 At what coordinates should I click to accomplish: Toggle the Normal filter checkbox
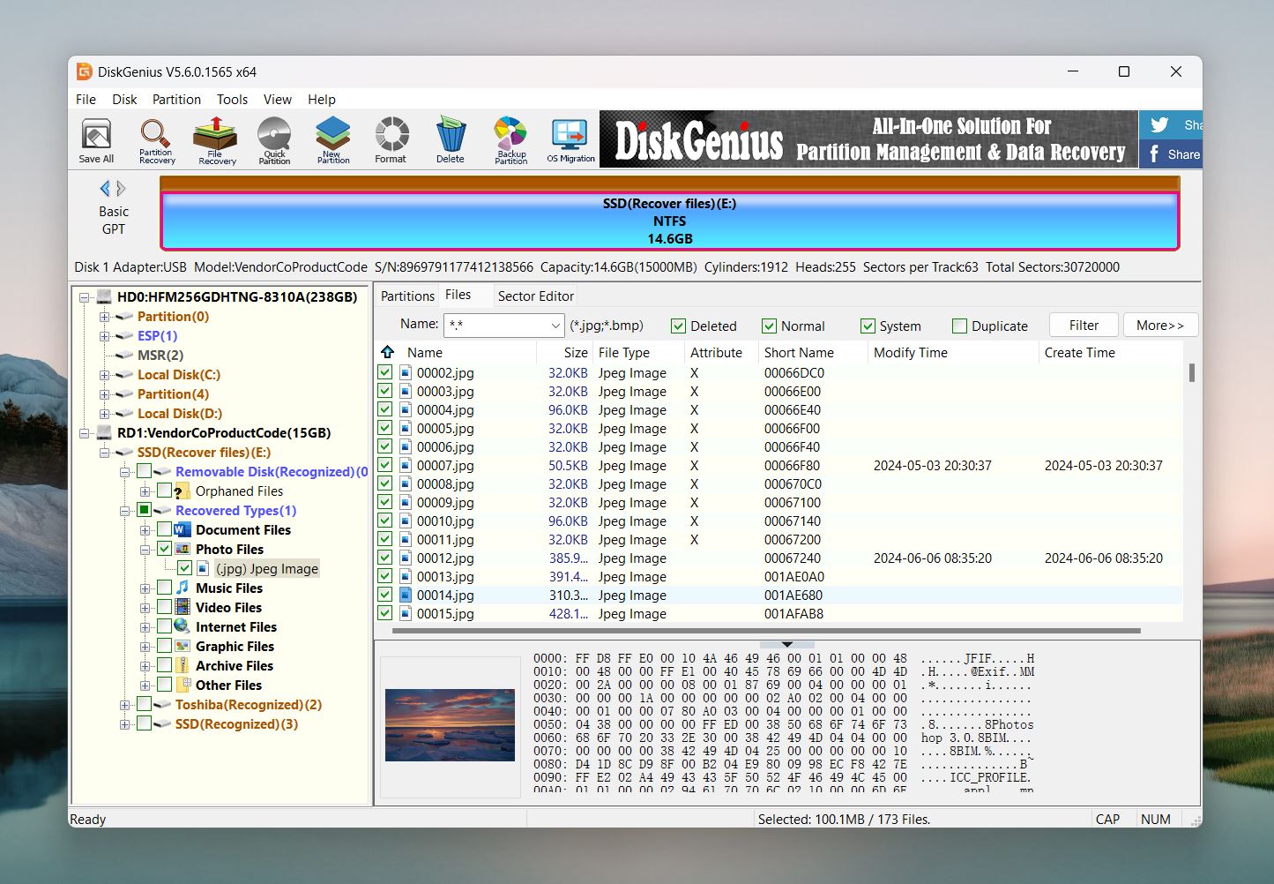(x=769, y=326)
